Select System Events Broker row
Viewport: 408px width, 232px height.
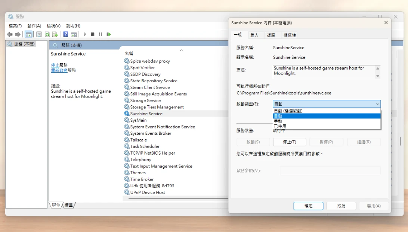pos(151,133)
